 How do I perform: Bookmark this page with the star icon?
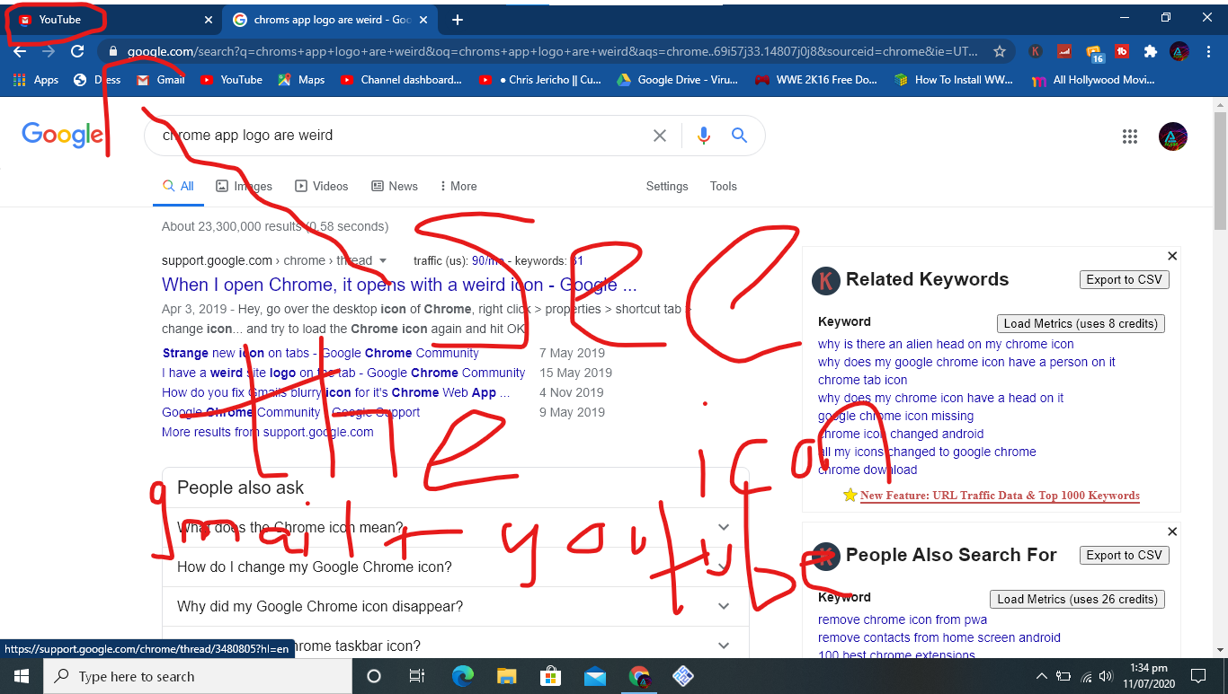tap(999, 52)
